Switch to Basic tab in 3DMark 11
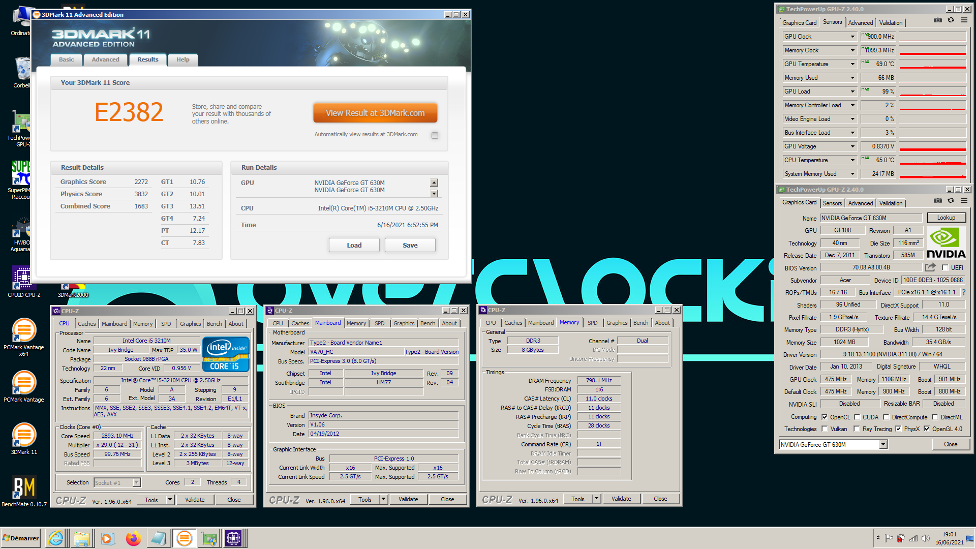The image size is (976, 549). click(66, 60)
